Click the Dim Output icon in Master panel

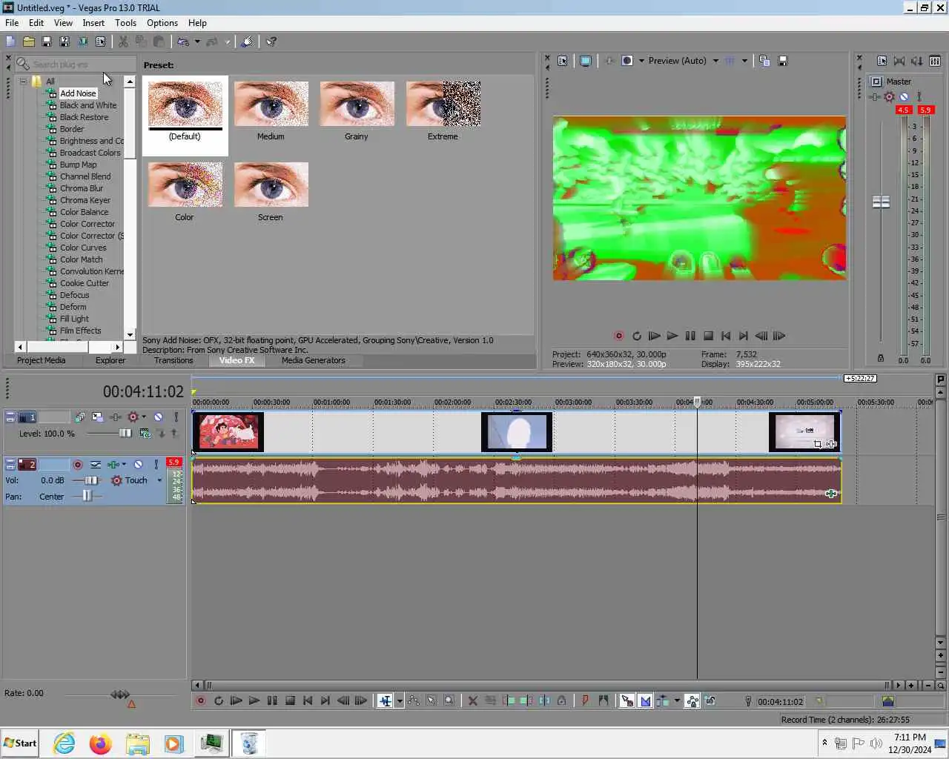[x=917, y=61]
